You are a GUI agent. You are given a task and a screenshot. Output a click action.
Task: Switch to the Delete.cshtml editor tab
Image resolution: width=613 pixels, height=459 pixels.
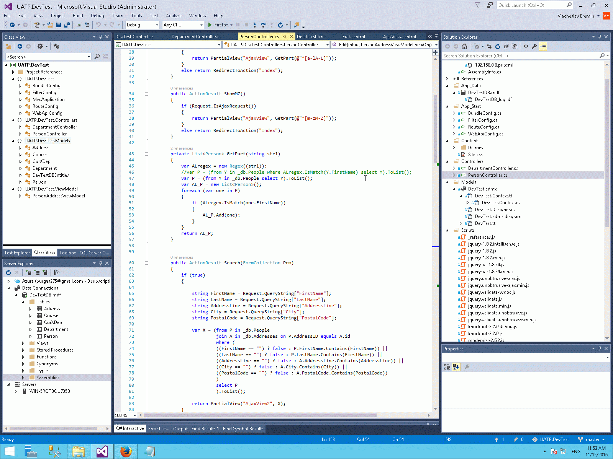[310, 37]
